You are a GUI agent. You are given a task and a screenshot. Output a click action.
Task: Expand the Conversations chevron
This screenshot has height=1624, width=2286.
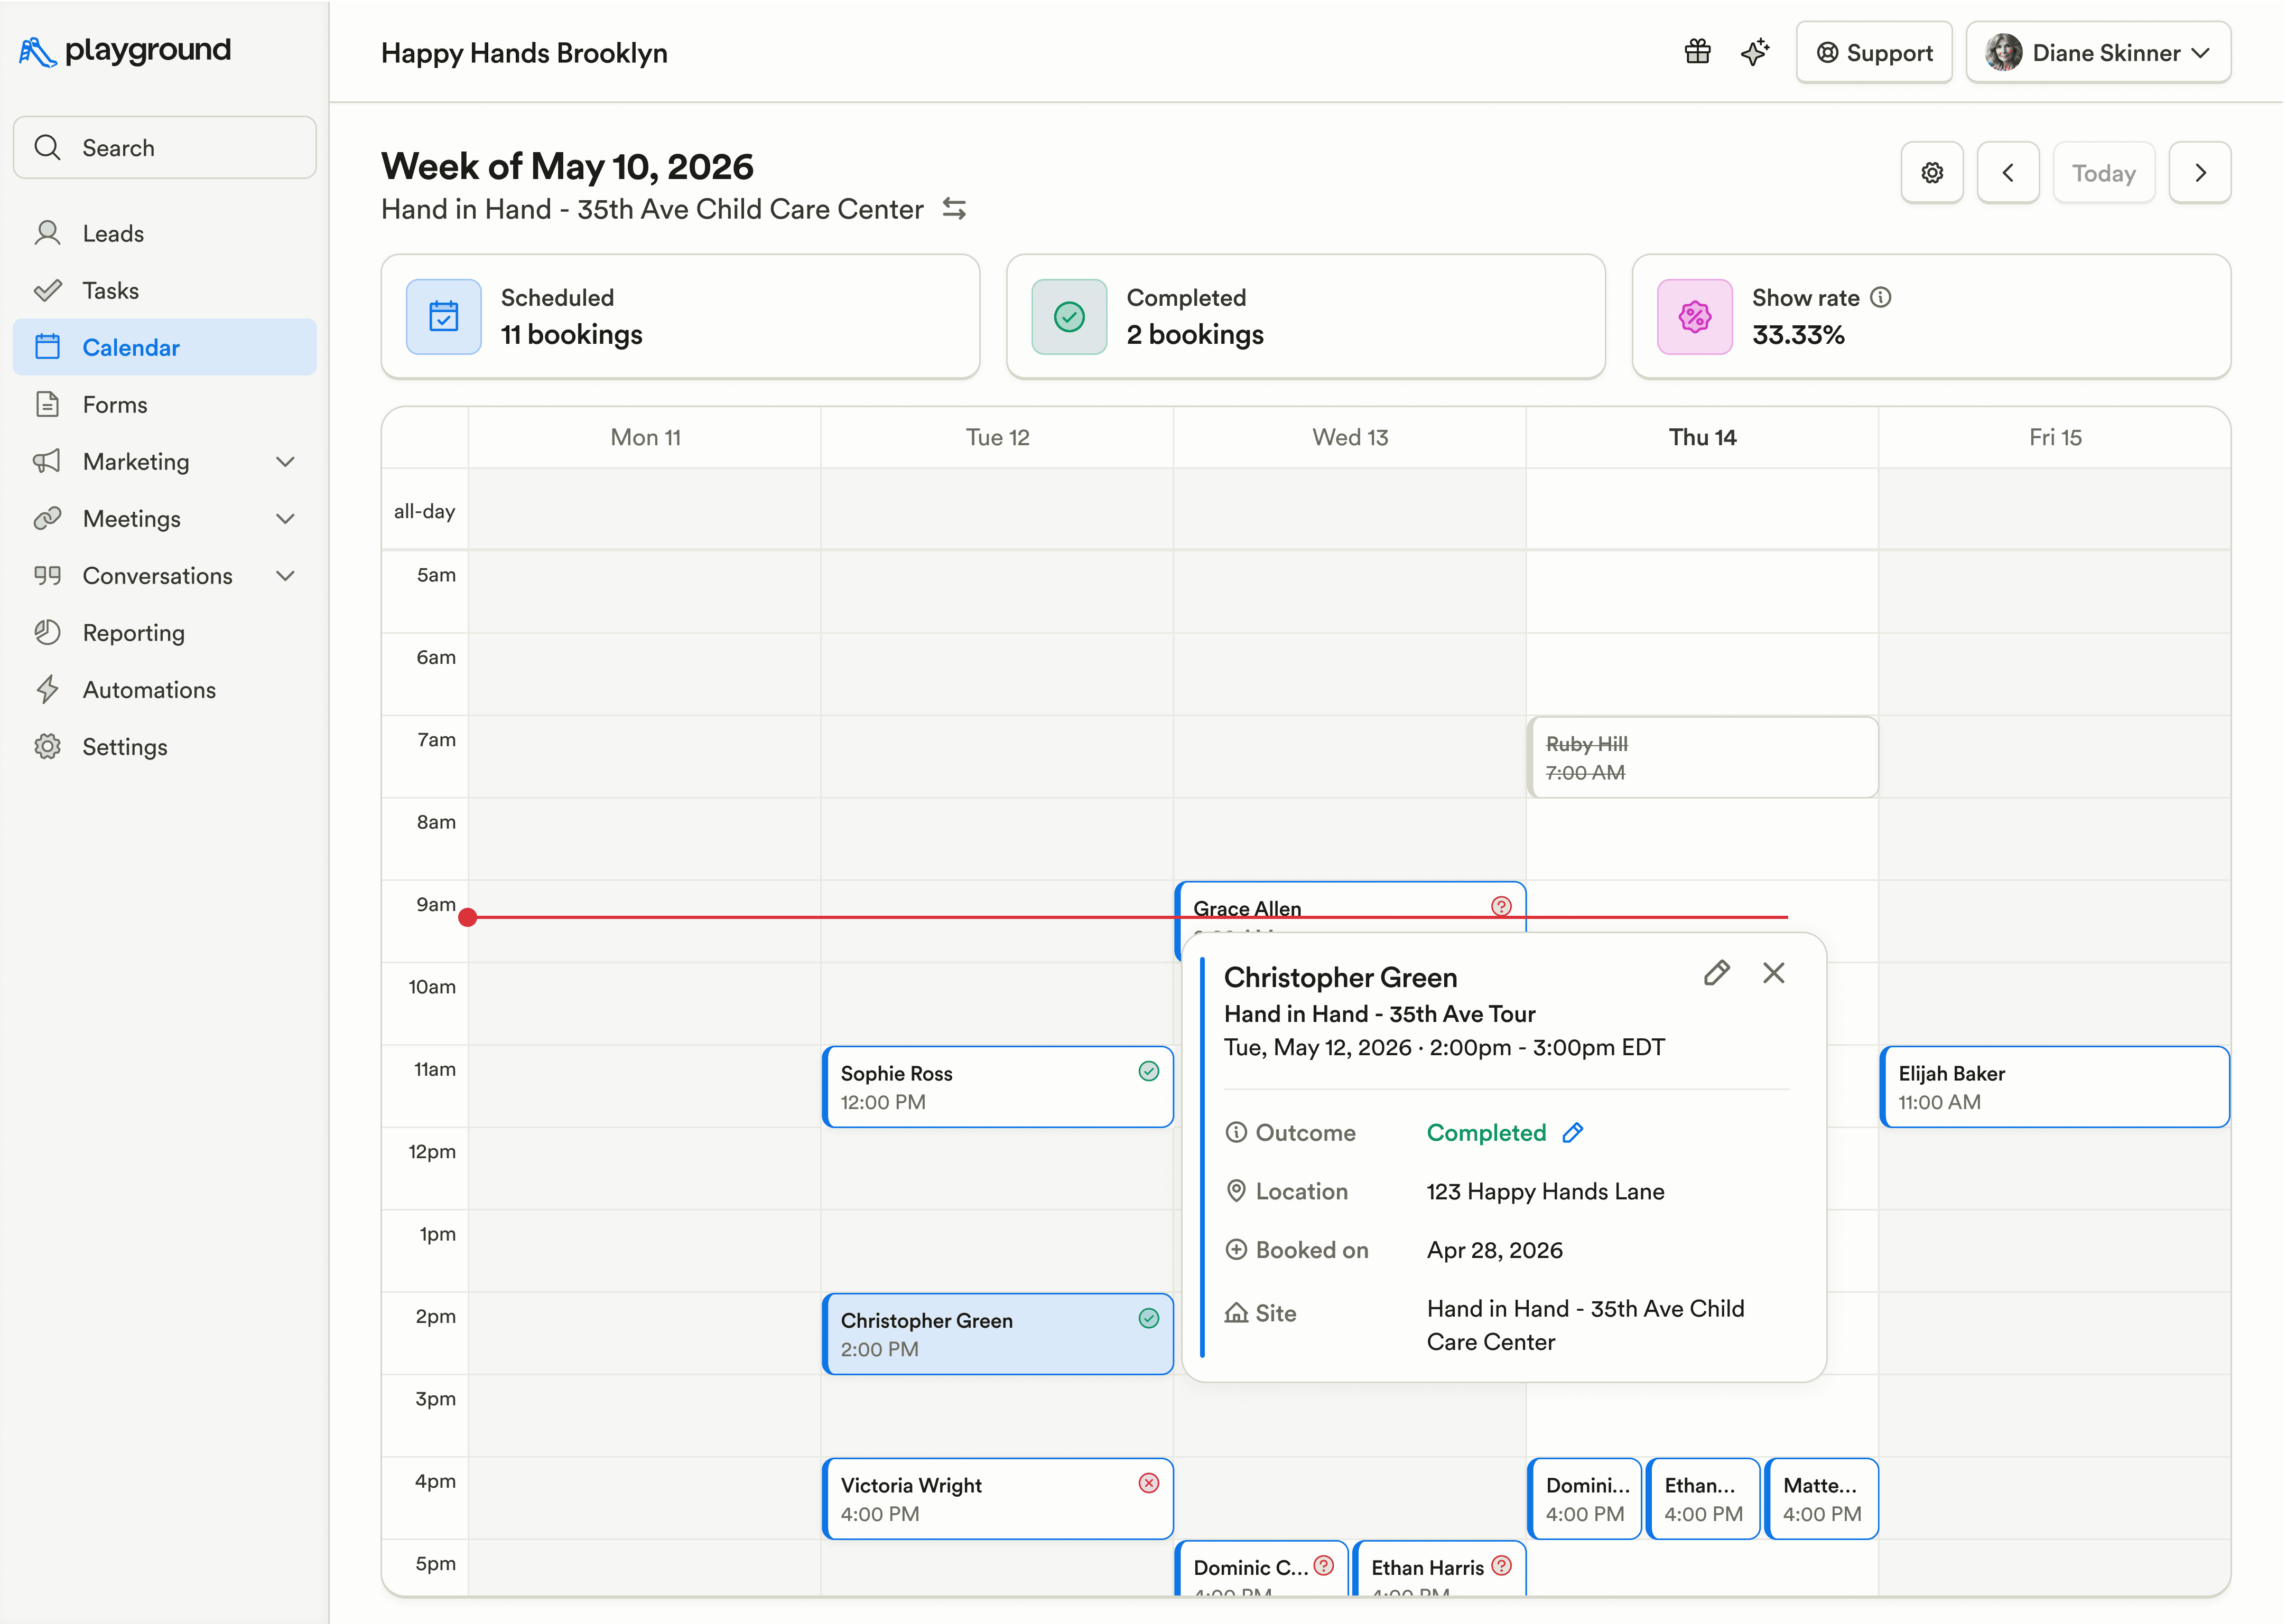(285, 576)
